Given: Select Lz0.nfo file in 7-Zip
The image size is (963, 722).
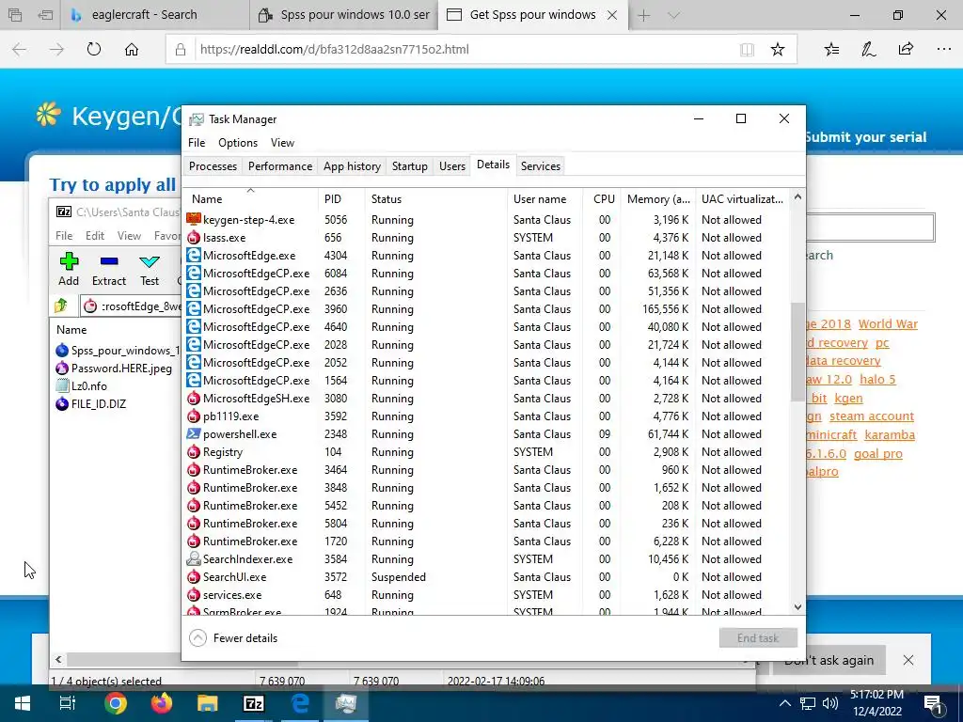Looking at the screenshot, I should (89, 386).
